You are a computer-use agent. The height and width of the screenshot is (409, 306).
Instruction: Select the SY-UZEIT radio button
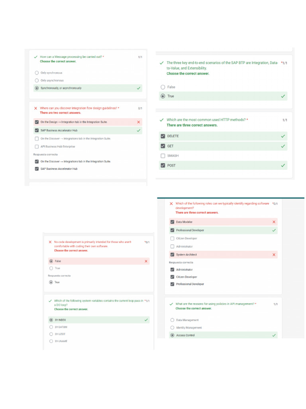click(51, 334)
